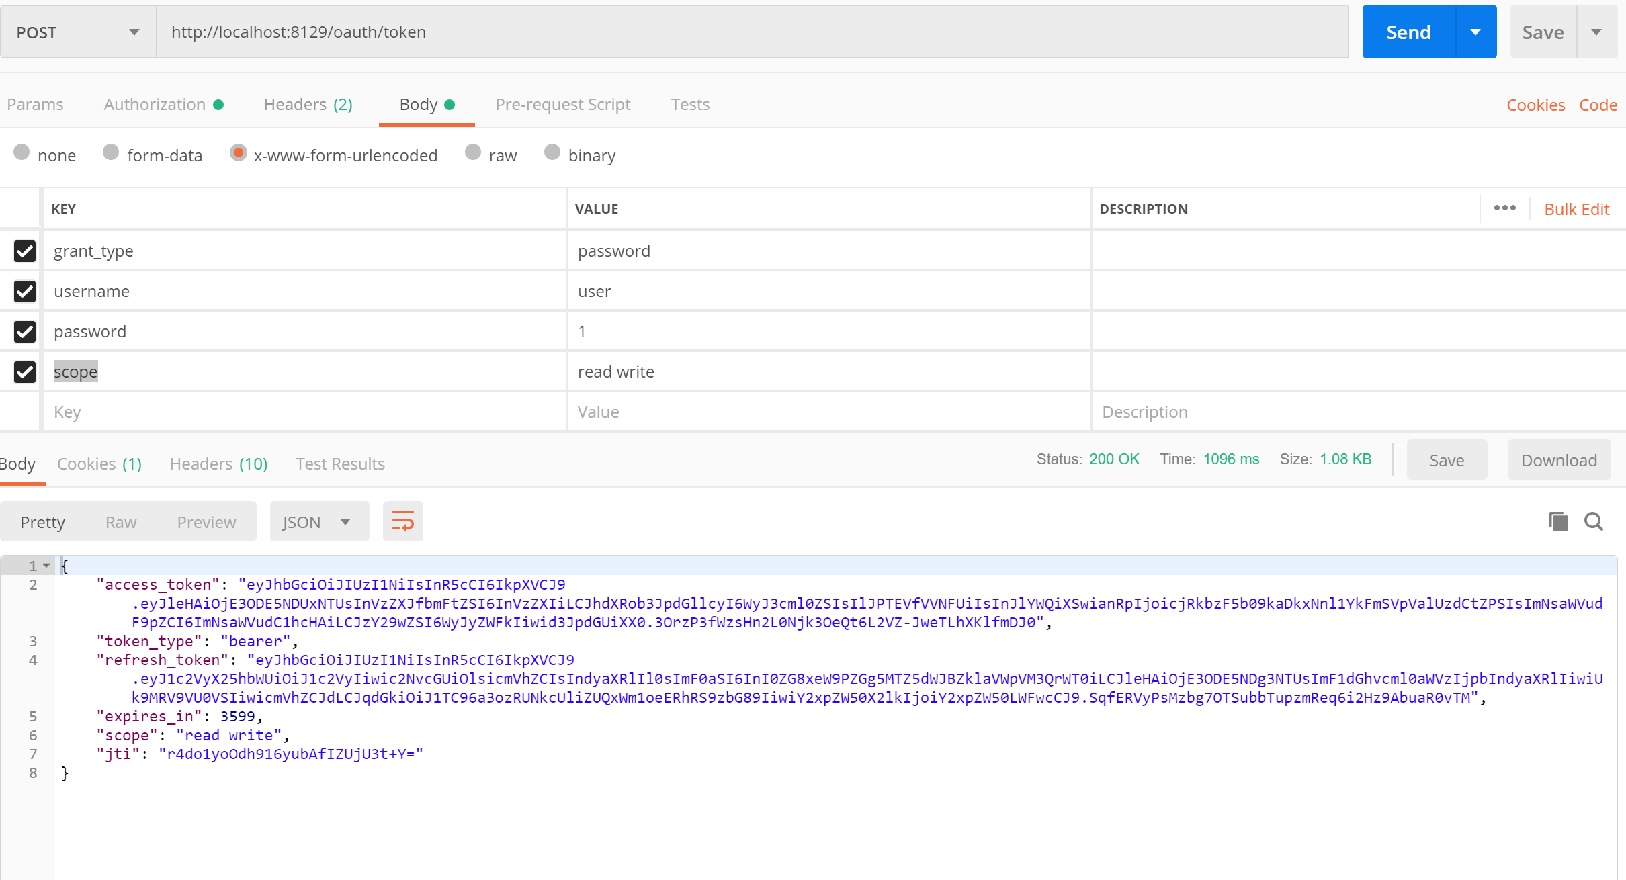Open the Tests tab
This screenshot has width=1626, height=880.
pos(690,105)
